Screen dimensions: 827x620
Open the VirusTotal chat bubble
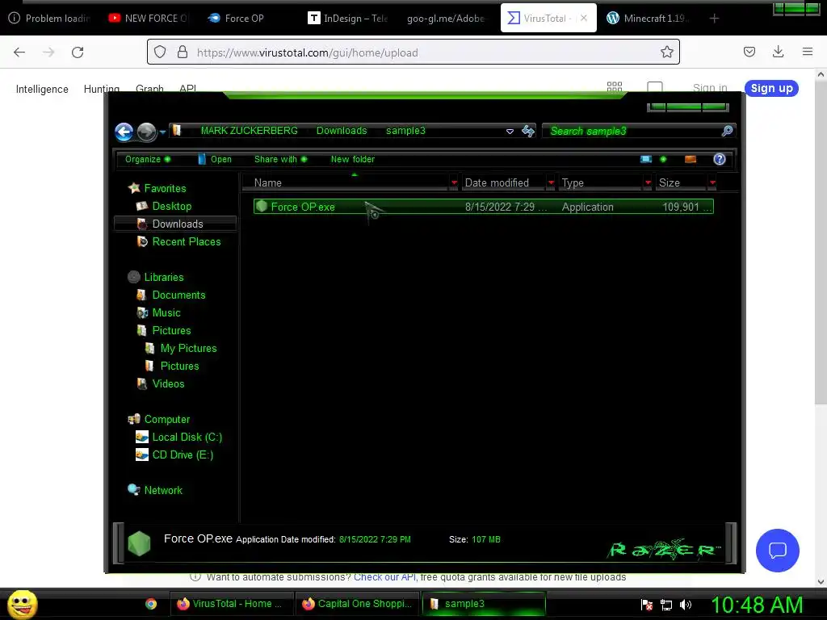click(x=778, y=551)
